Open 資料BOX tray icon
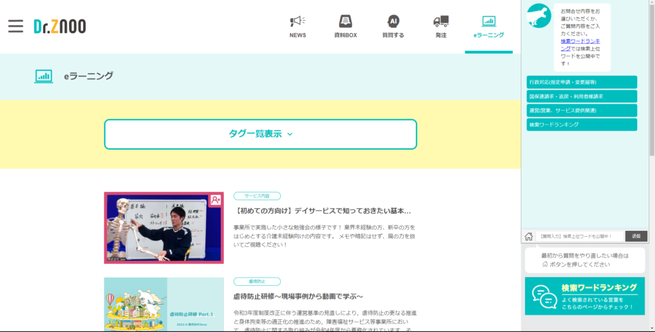 (345, 21)
